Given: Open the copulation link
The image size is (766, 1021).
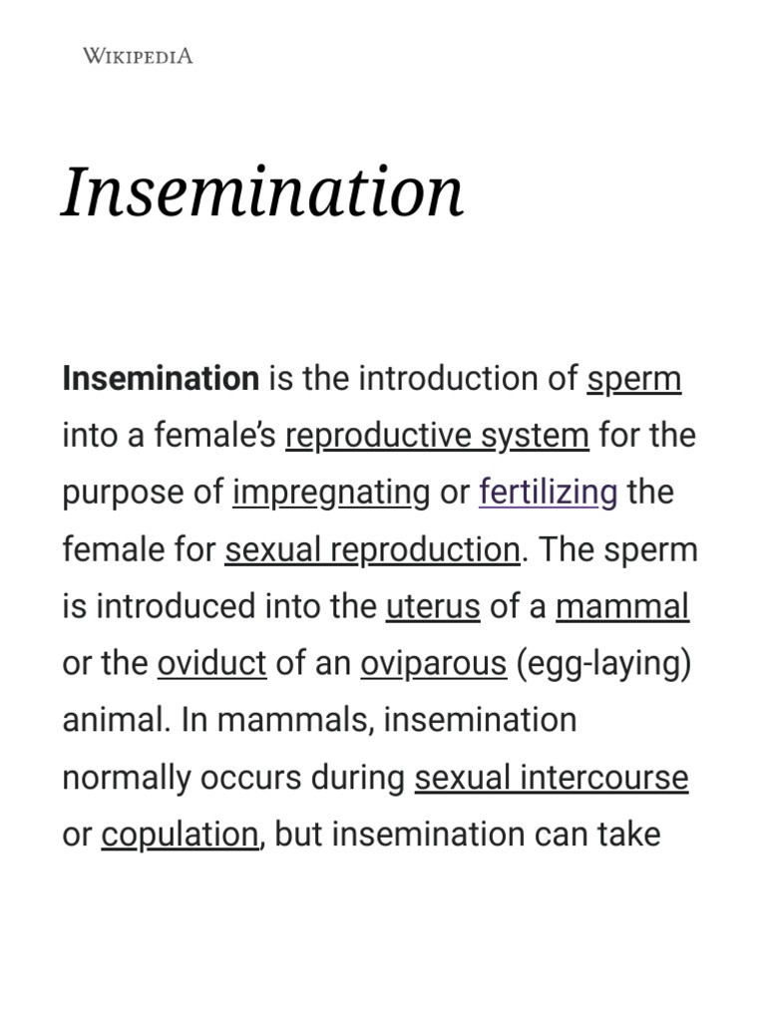Looking at the screenshot, I should 180,834.
